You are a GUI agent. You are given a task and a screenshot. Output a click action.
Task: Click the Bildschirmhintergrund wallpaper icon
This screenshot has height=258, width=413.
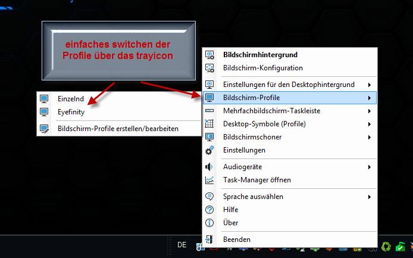click(x=209, y=55)
